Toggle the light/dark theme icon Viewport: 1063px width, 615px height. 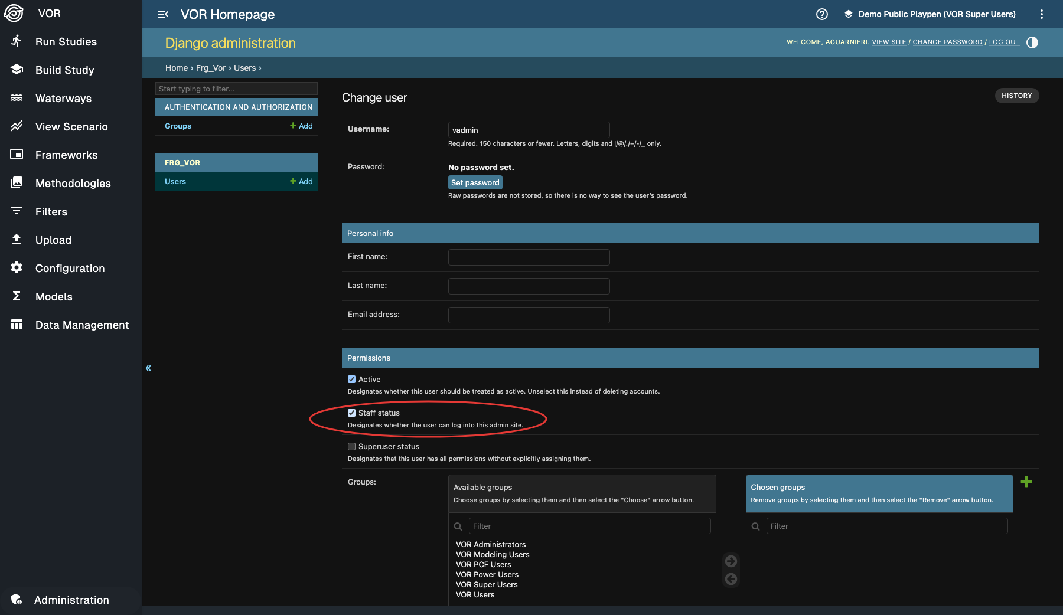point(1032,42)
